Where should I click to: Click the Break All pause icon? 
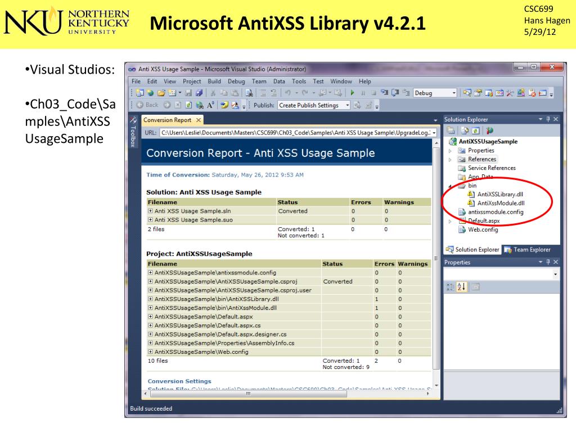click(x=363, y=93)
